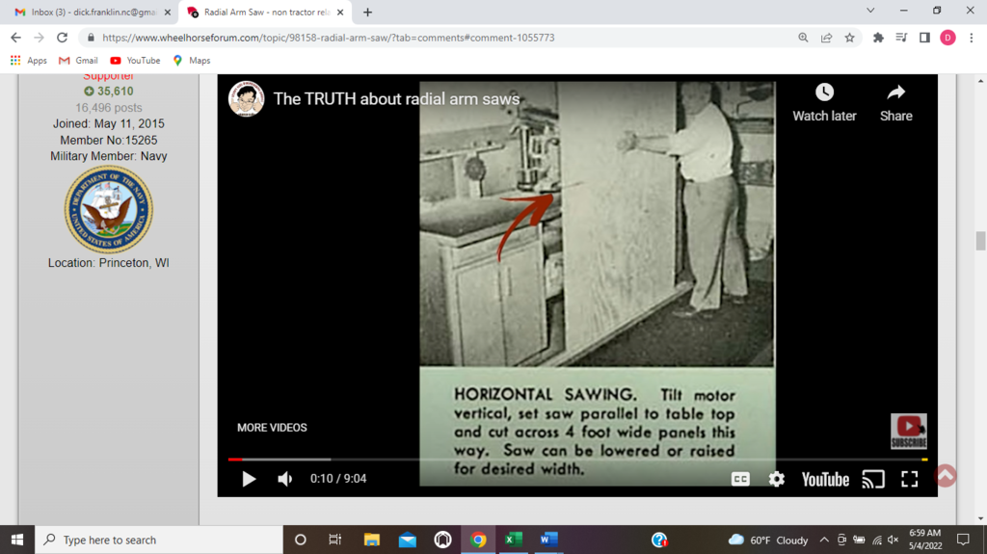
Task: Click the wheelhorseforum URL address bar
Action: 328,38
